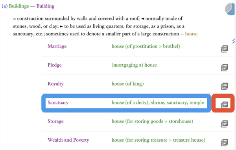Click 'house (of prostitution > brothel)' gloss
Image resolution: width=236 pixels, height=150 pixels.
[x=146, y=46]
